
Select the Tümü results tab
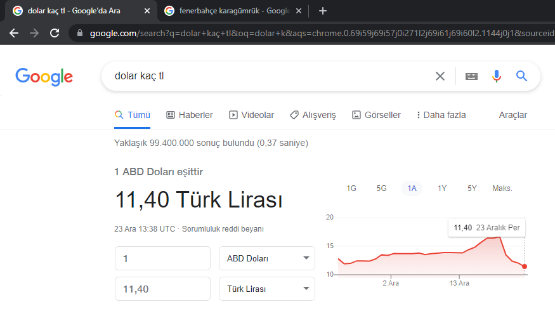point(133,115)
